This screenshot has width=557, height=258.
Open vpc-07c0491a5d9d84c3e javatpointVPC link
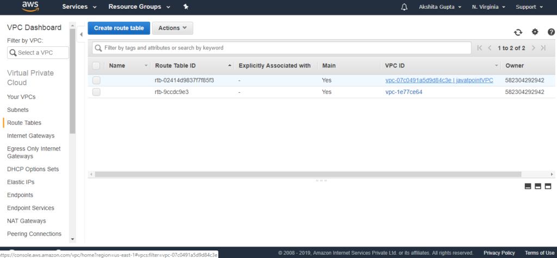[x=439, y=80]
